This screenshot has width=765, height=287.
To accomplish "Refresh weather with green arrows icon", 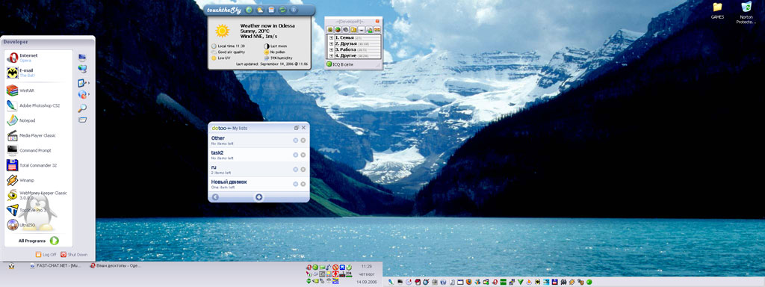I will tap(282, 10).
